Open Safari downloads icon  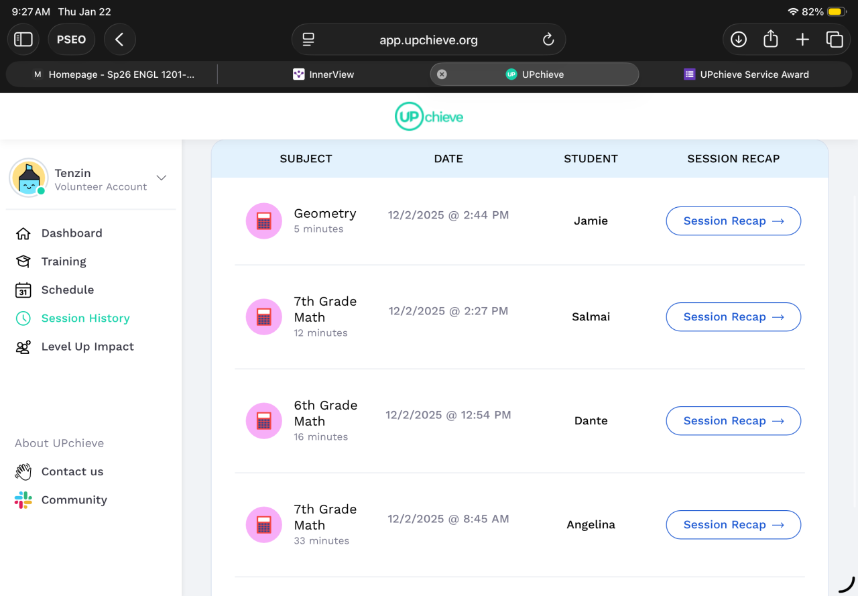coord(739,40)
